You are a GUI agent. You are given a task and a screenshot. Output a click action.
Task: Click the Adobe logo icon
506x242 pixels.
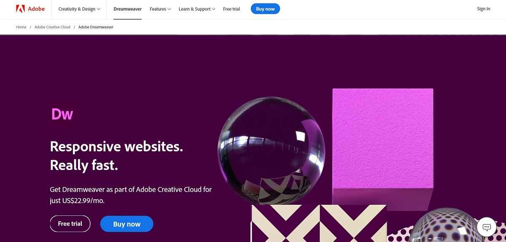click(x=20, y=8)
